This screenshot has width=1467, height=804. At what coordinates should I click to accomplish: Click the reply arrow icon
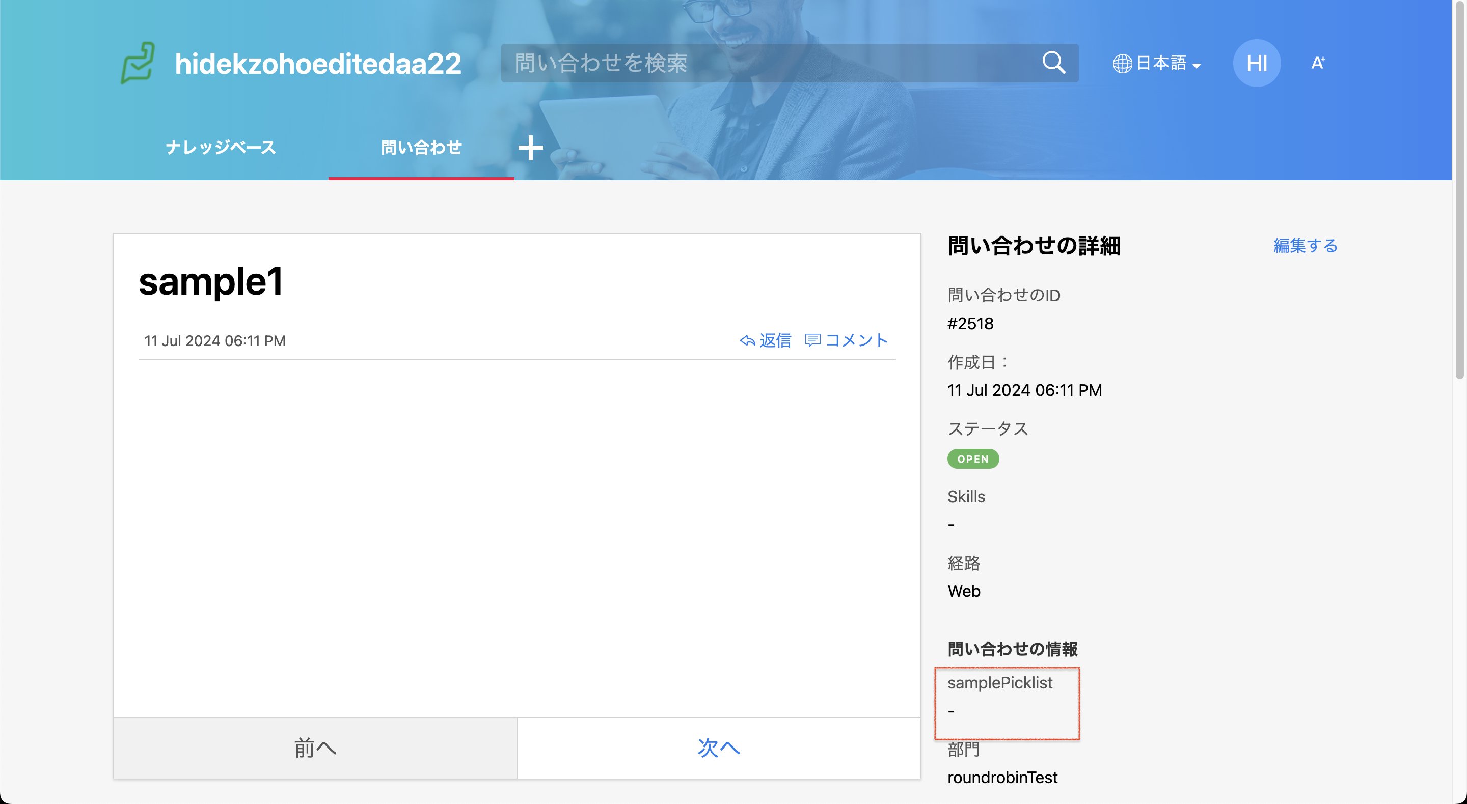click(x=747, y=341)
